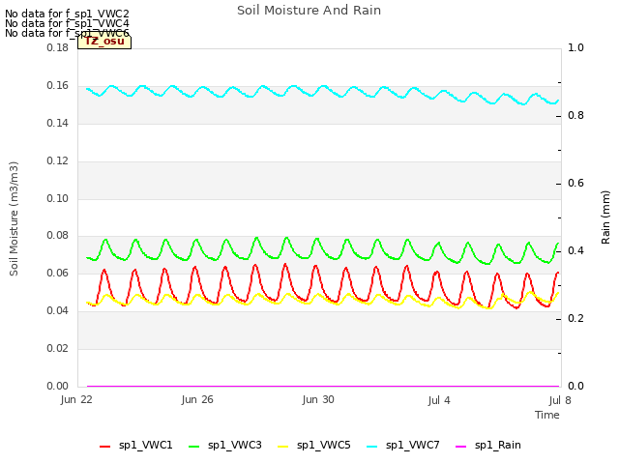Screen dimensions: 619x464
Task: Click the TZ_osu annotation box
Action: pos(104,42)
